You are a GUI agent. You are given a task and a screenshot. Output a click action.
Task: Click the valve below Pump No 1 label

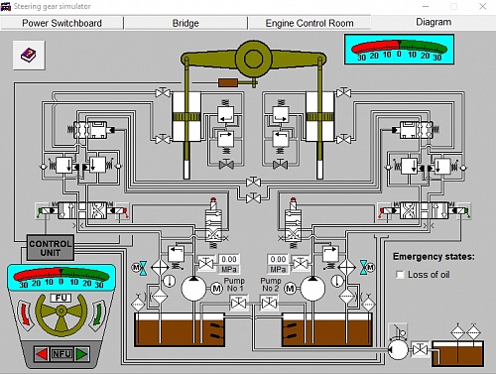238,303
